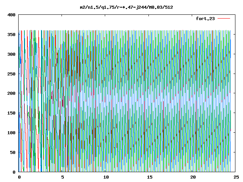Click the y-axis label 400
The height and width of the screenshot is (182, 243).
tap(11, 15)
